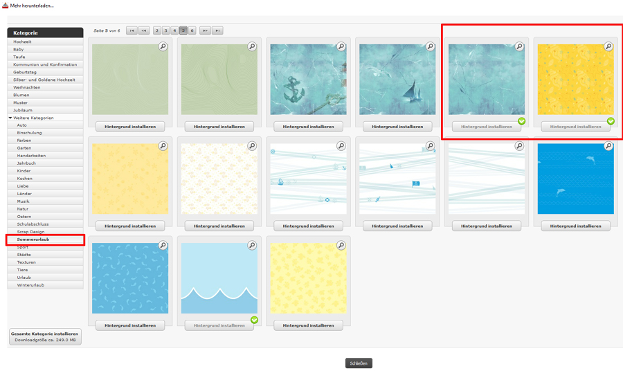Open the Musik subcategory

45,201
